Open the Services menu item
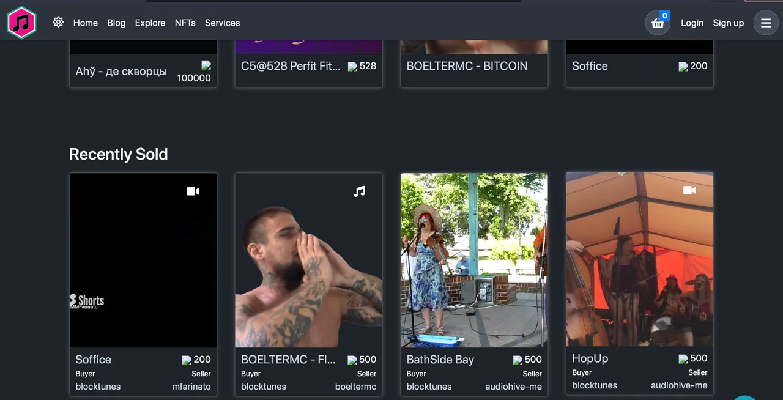 [222, 23]
